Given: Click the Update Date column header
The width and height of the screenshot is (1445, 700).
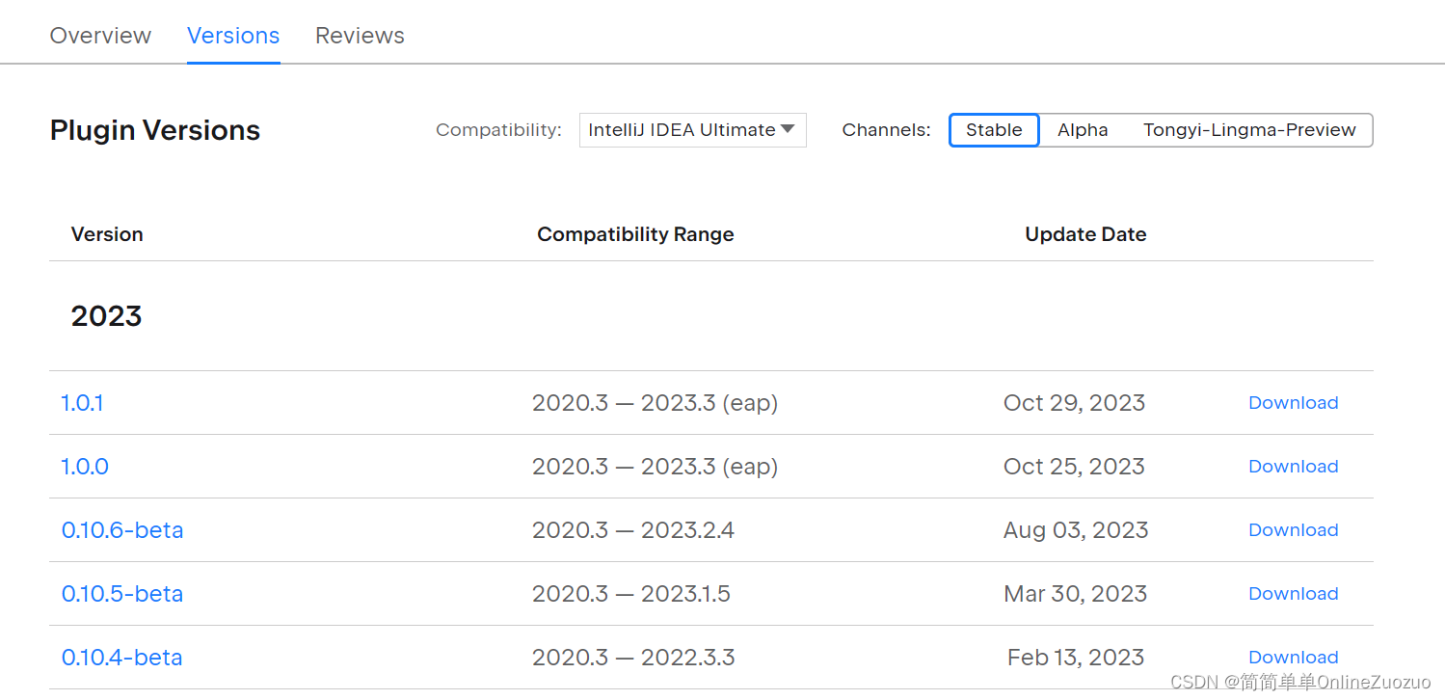Looking at the screenshot, I should click(1085, 234).
